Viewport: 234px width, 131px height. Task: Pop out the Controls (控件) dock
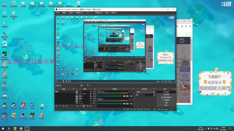[x=175, y=89]
